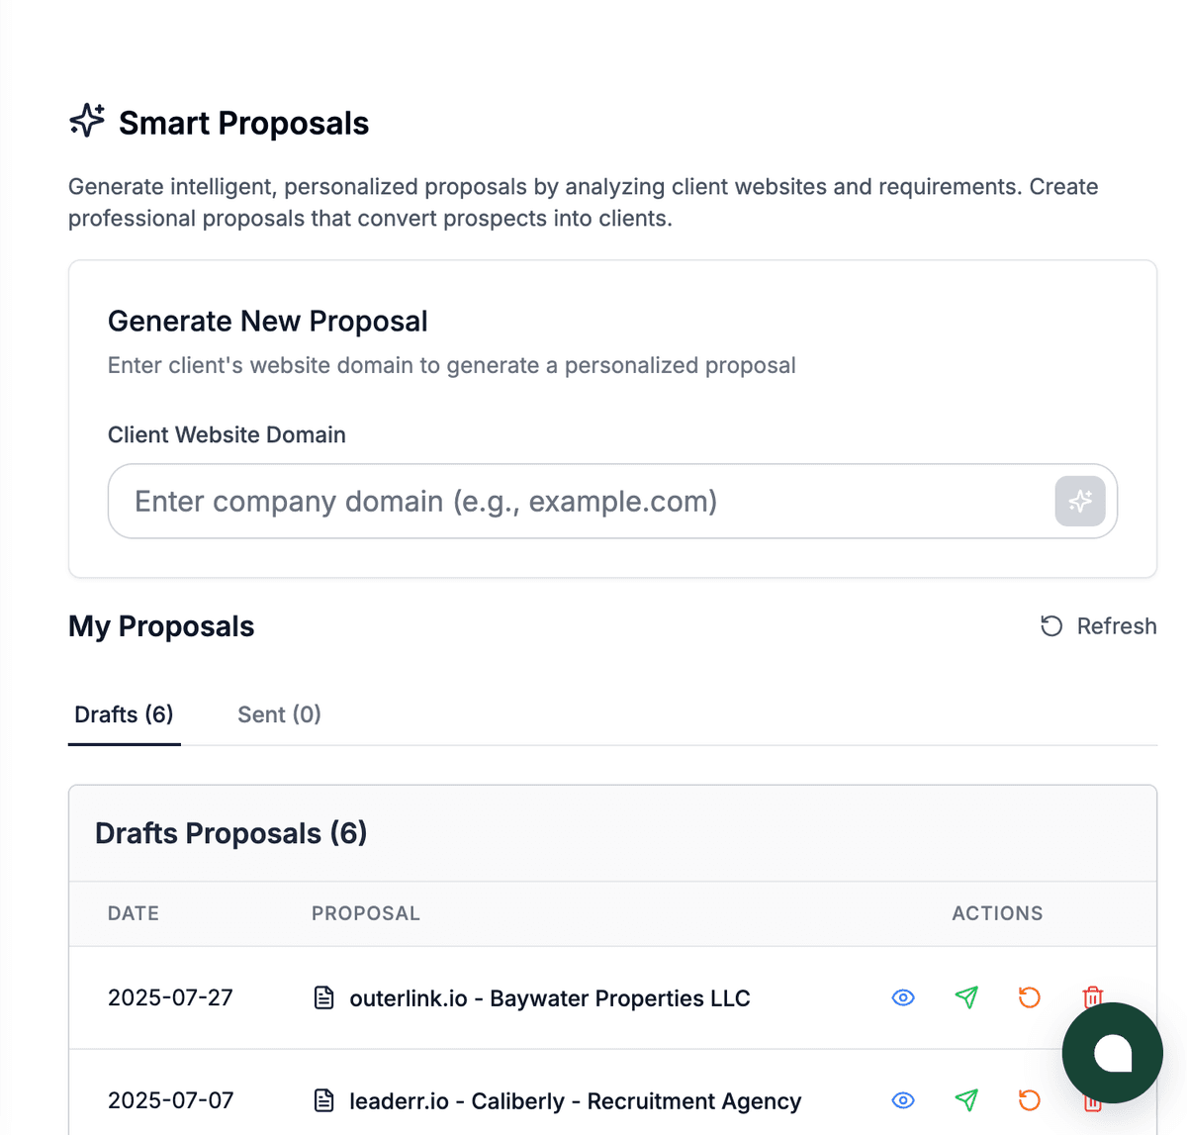Click the date 2025-07-07

click(x=170, y=1100)
